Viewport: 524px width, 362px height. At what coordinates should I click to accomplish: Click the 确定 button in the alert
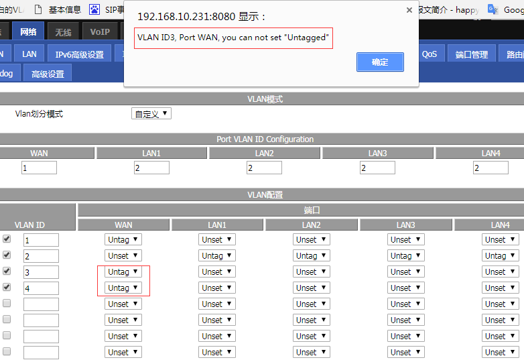[380, 62]
